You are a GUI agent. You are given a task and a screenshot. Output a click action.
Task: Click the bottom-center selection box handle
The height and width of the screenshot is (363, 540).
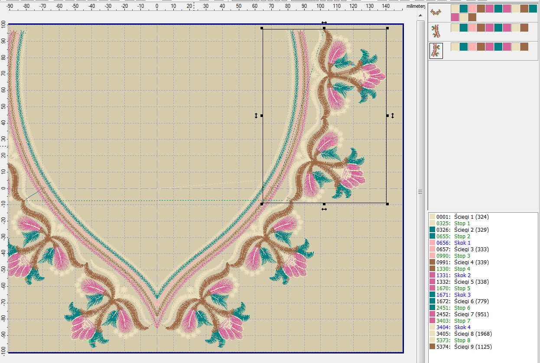tap(324, 204)
